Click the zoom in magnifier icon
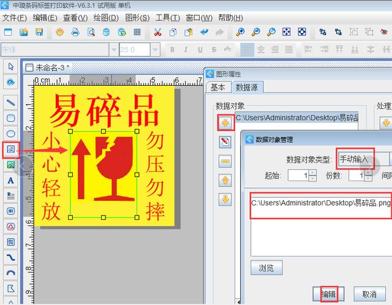This screenshot has width=392, height=305. (240, 32)
